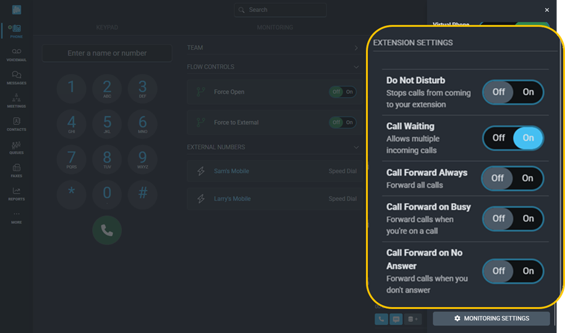Screen dimensions: 565x333
Task: Collapse the Flow Controls section
Action: 356,67
